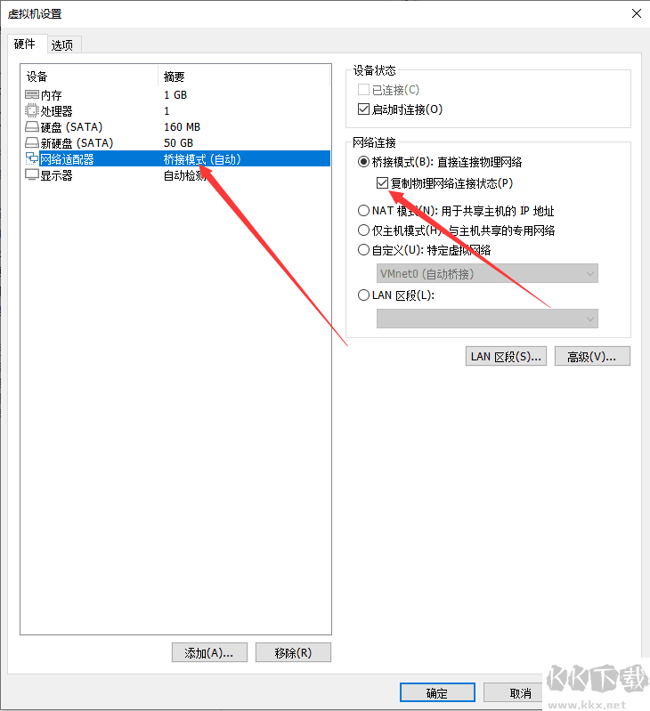Screen dimensions: 650x711
Task: Click the 新硬盘 (SATA) disk icon
Action: pyautogui.click(x=32, y=143)
